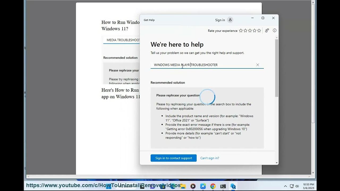Open the Can't sign in? link

(x=210, y=158)
